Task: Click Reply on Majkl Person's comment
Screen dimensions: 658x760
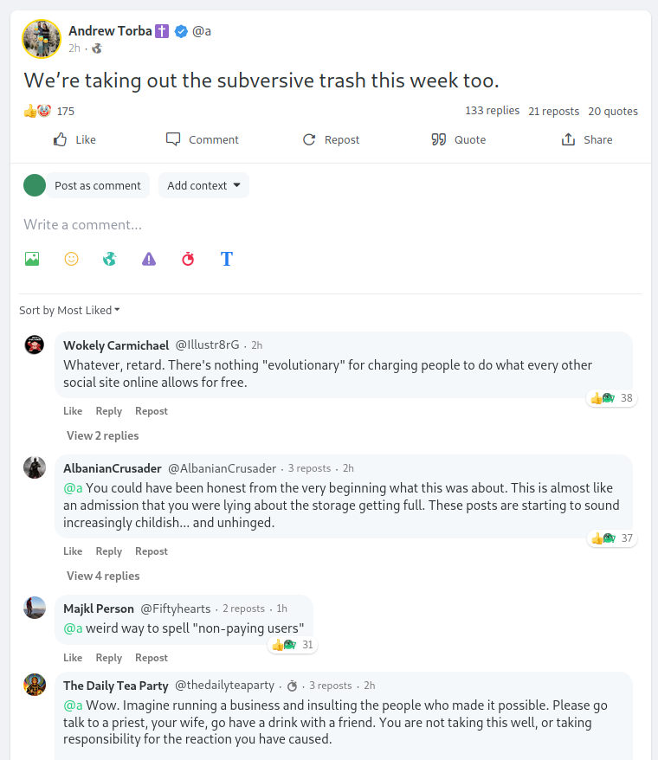Action: click(108, 658)
